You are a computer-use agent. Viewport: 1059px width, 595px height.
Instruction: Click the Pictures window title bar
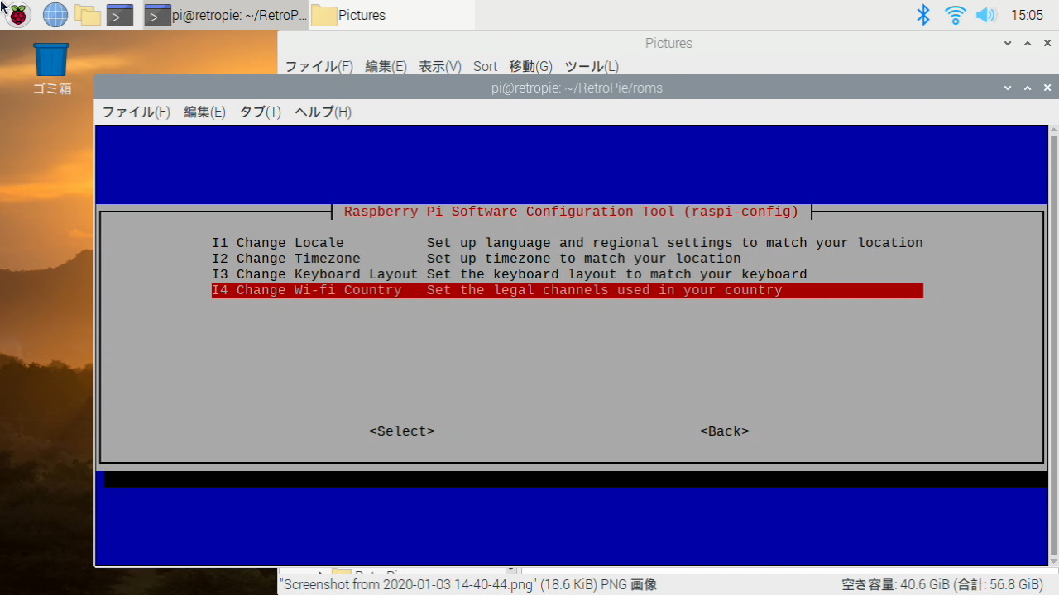(x=668, y=43)
